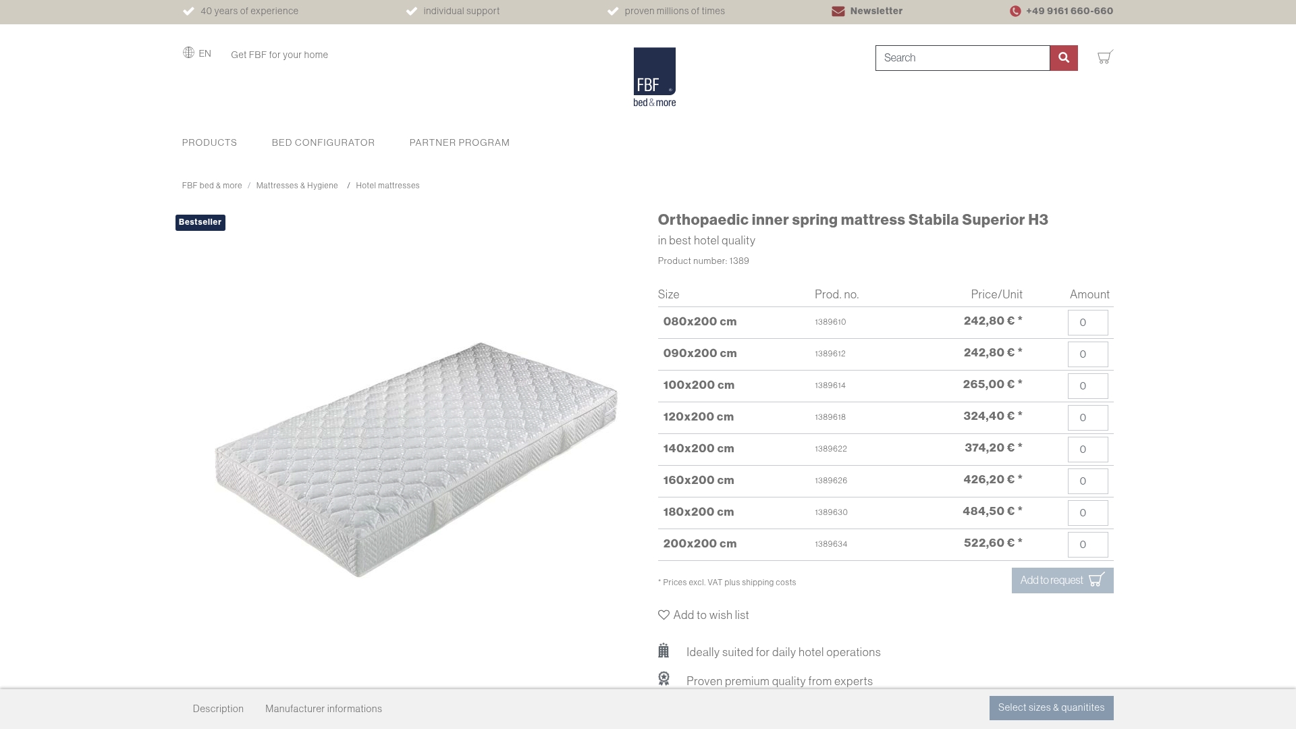Viewport: 1296px width, 729px height.
Task: Click the heart wish list icon
Action: tap(664, 615)
